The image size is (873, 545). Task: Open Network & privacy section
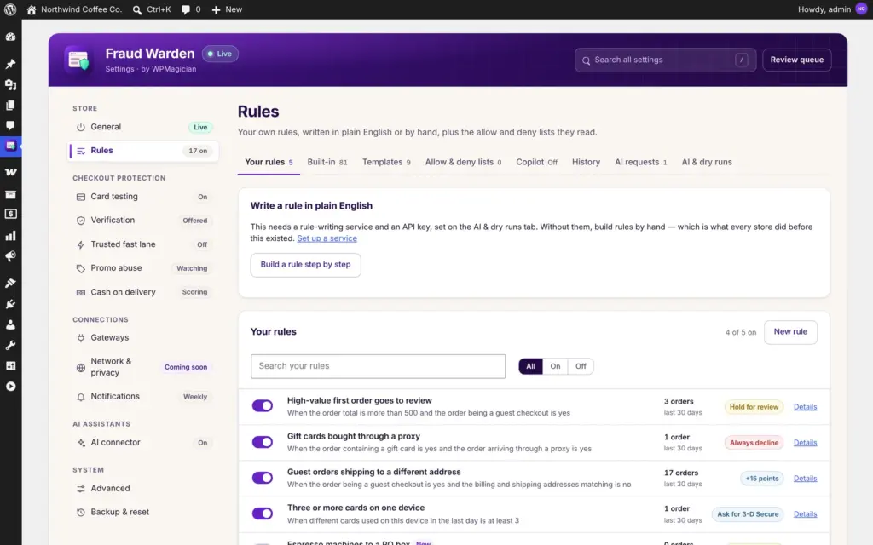click(x=143, y=367)
